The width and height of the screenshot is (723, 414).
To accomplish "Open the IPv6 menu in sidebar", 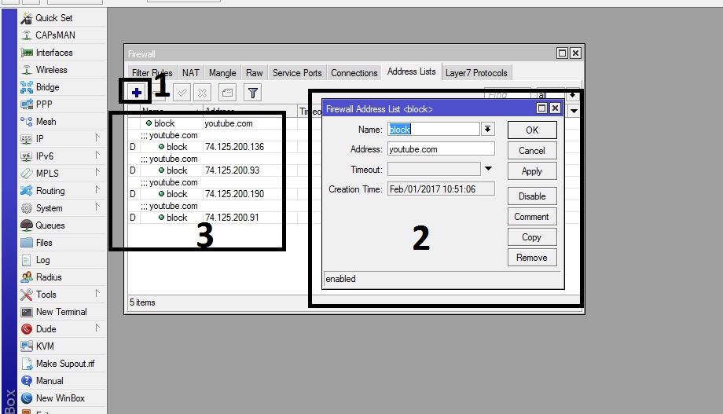I will click(62, 156).
